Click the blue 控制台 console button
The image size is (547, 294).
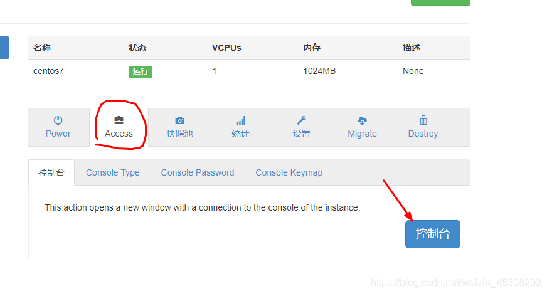coord(433,234)
